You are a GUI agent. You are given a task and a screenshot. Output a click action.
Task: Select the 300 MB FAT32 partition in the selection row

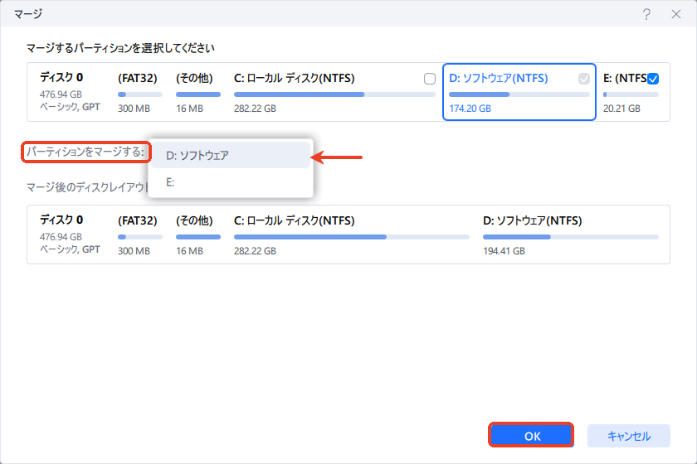pyautogui.click(x=139, y=93)
